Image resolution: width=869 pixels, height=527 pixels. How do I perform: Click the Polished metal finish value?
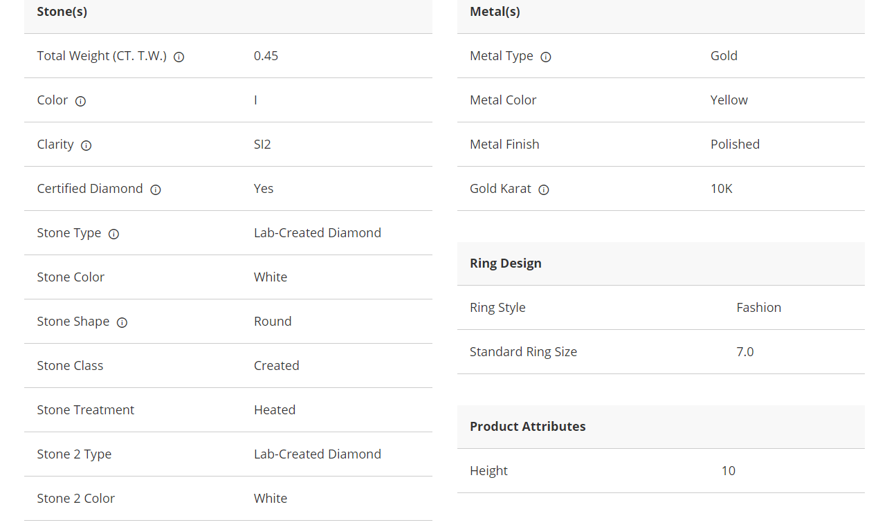point(735,145)
